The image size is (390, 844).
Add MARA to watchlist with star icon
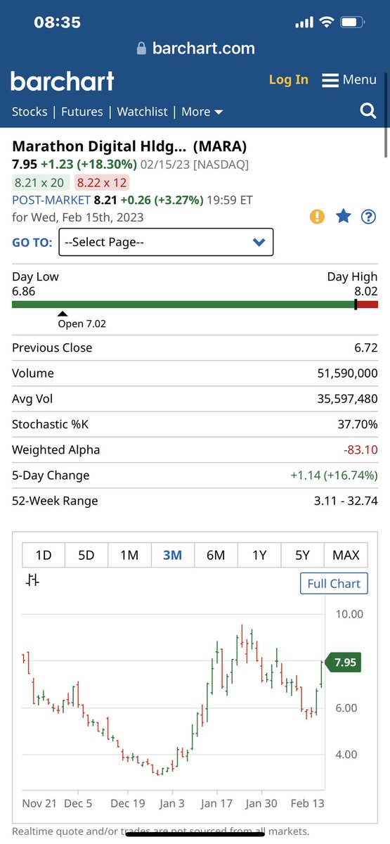343,217
